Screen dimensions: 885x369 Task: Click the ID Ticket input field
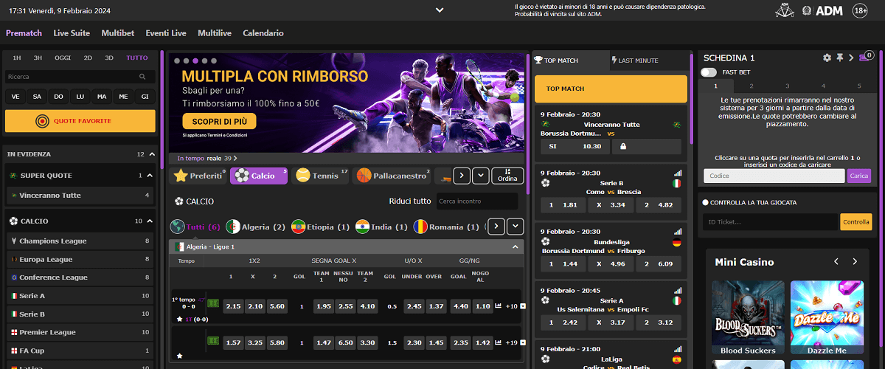point(771,221)
